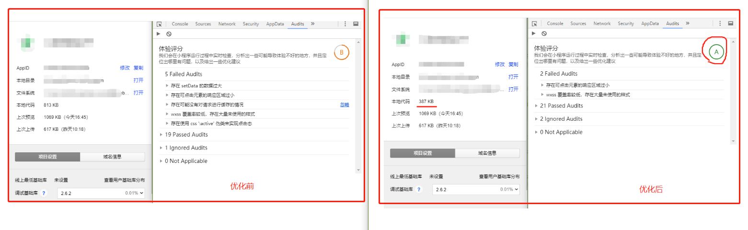Select 项目设置 in the right (优化后) panel

pyautogui.click(x=422, y=153)
